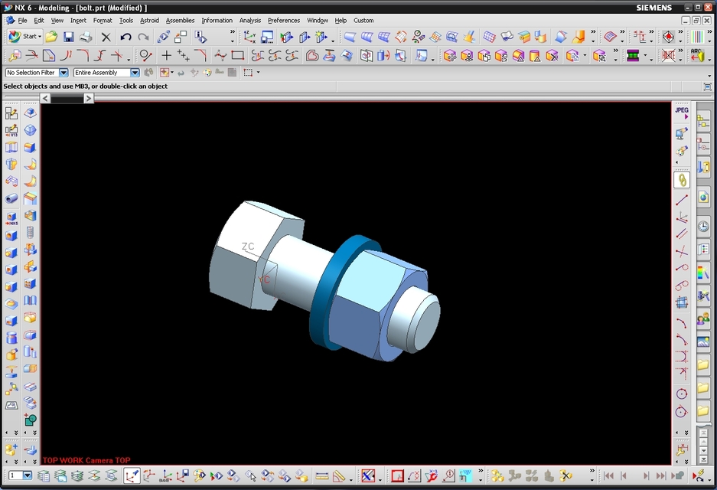This screenshot has width=717, height=490.
Task: Open the rectangle selection dropdown arrow
Action: pyautogui.click(x=259, y=73)
